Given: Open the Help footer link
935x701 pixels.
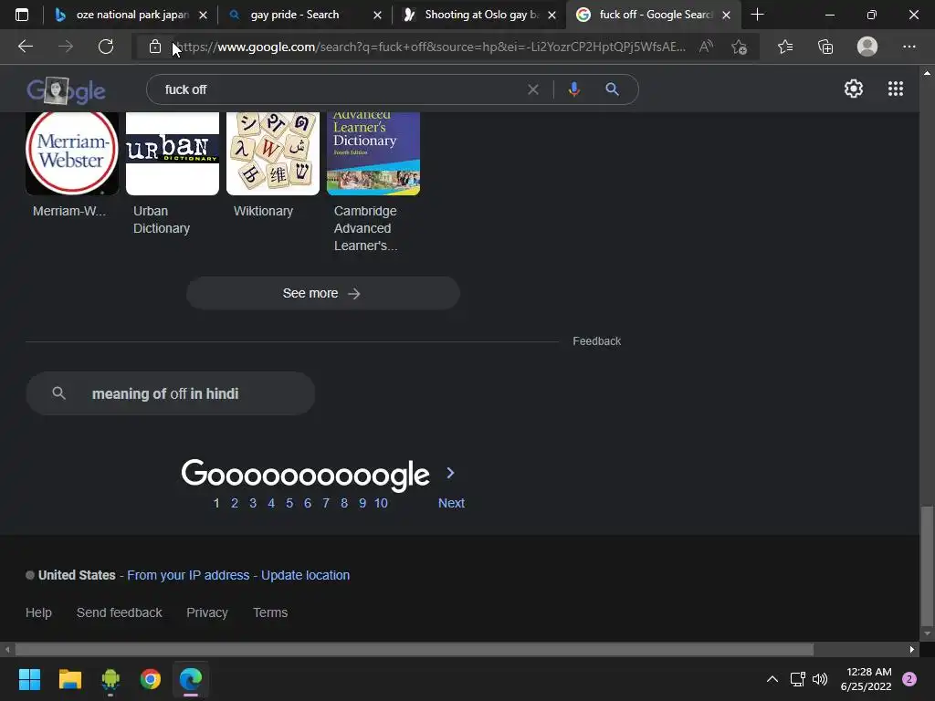Looking at the screenshot, I should click(38, 612).
